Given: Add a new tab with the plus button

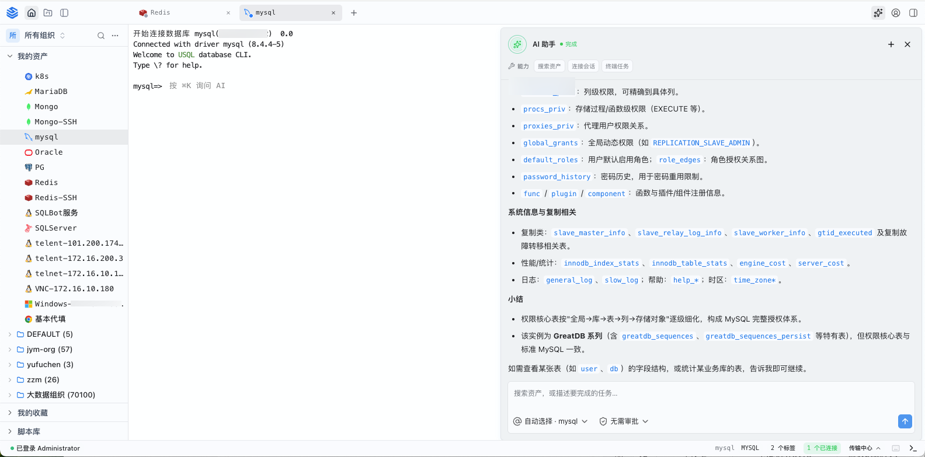Looking at the screenshot, I should point(354,13).
